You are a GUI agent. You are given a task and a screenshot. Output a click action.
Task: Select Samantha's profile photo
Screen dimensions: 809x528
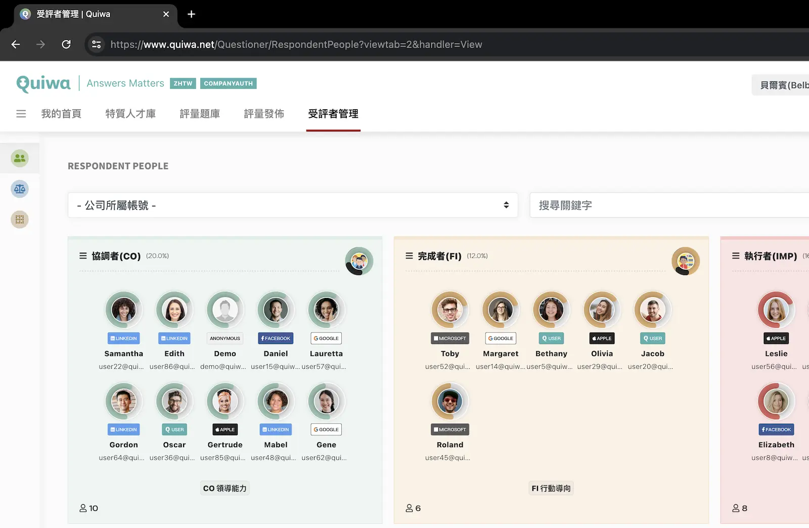[x=124, y=310]
